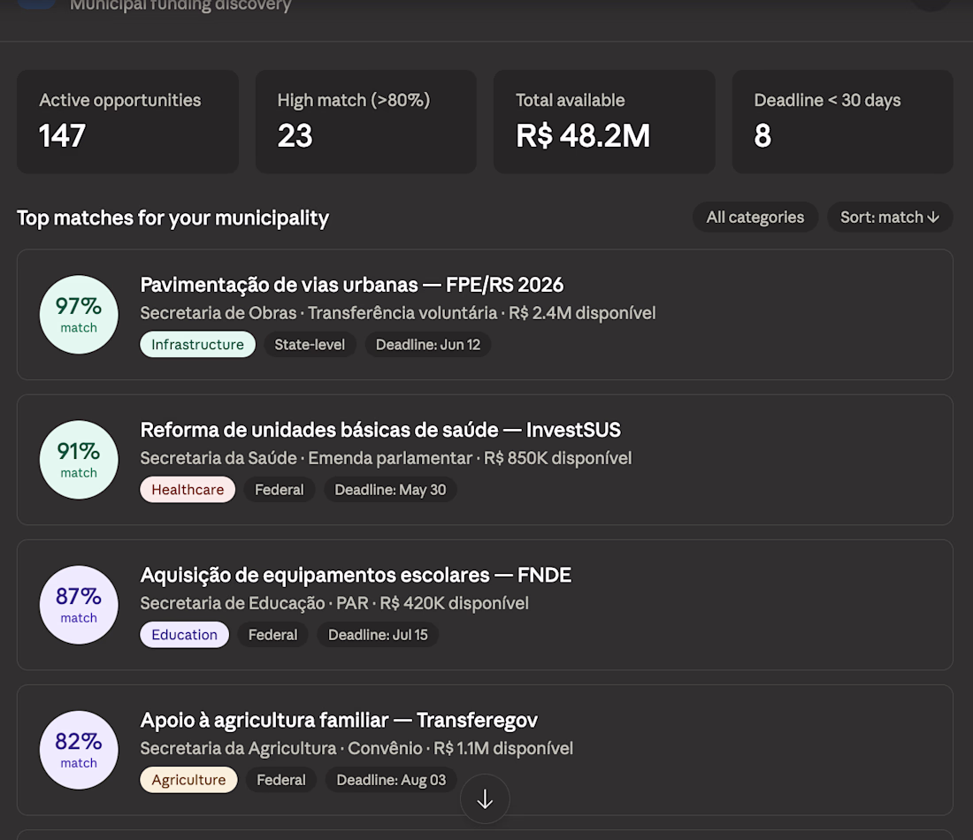Open Active opportunities stat card

[x=127, y=122]
